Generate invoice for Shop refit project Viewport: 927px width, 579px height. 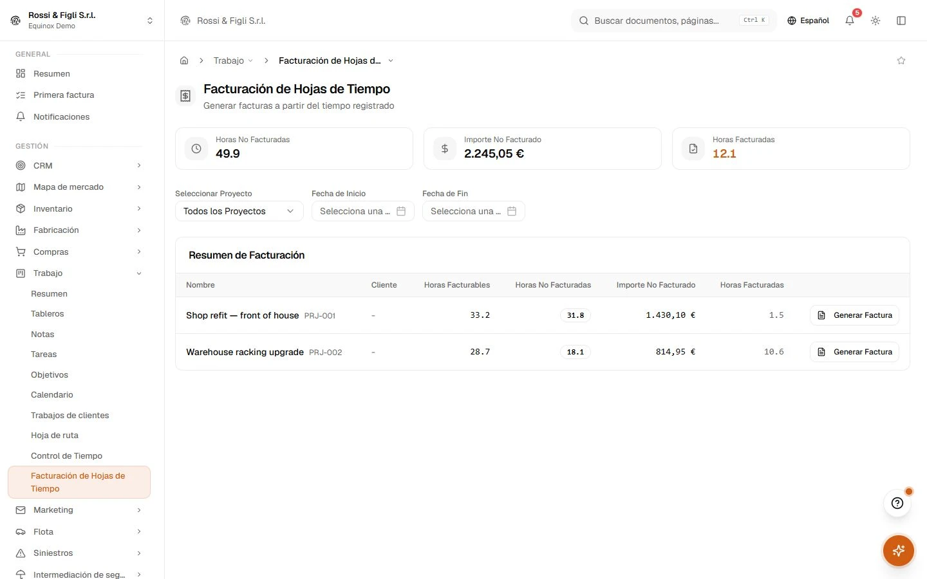coord(854,315)
